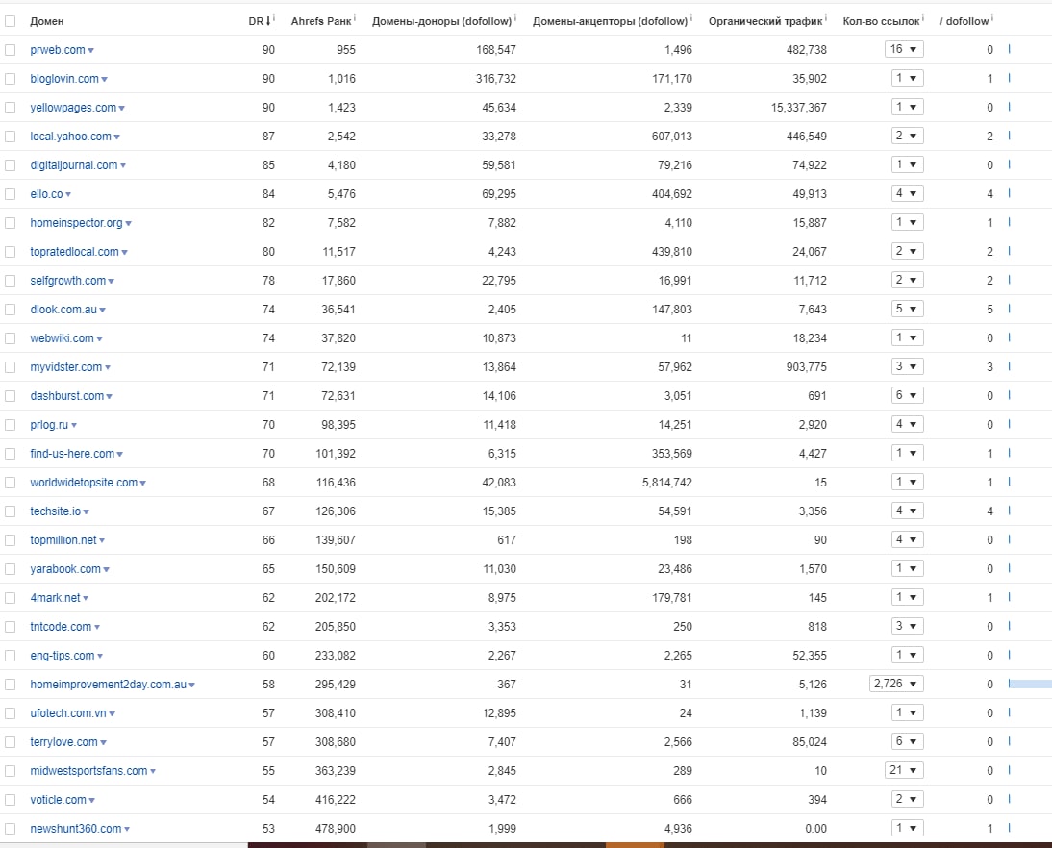
Task: Click info icon next to Кол-во ссылок
Action: coord(923,18)
